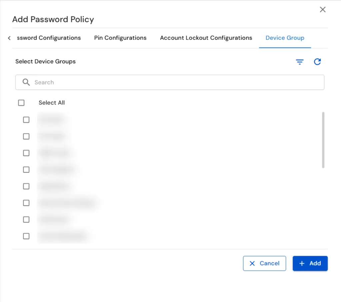Check the last visible device group checkbox
341x302 pixels.
pyautogui.click(x=26, y=236)
